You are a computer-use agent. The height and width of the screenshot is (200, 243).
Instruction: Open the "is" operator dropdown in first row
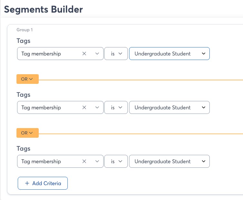(116, 54)
